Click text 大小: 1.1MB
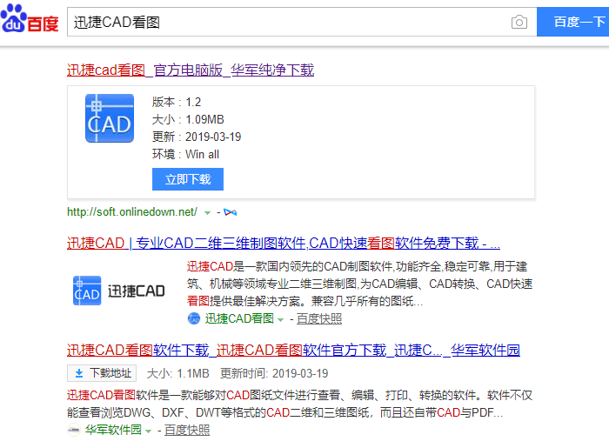The width and height of the screenshot is (609, 448). [177, 373]
